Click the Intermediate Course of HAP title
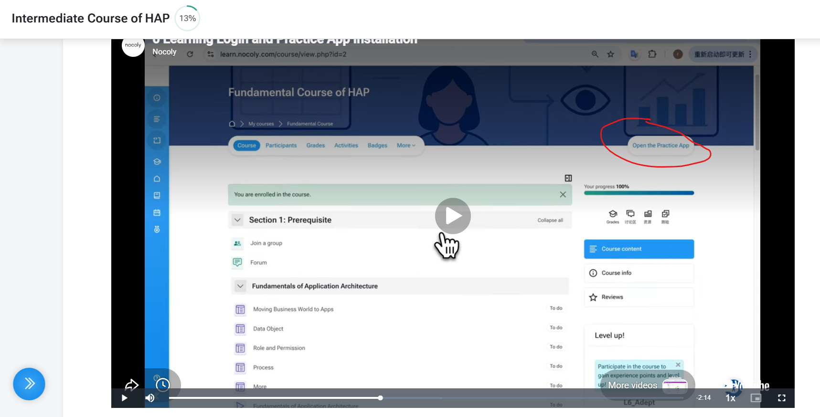 pos(91,18)
